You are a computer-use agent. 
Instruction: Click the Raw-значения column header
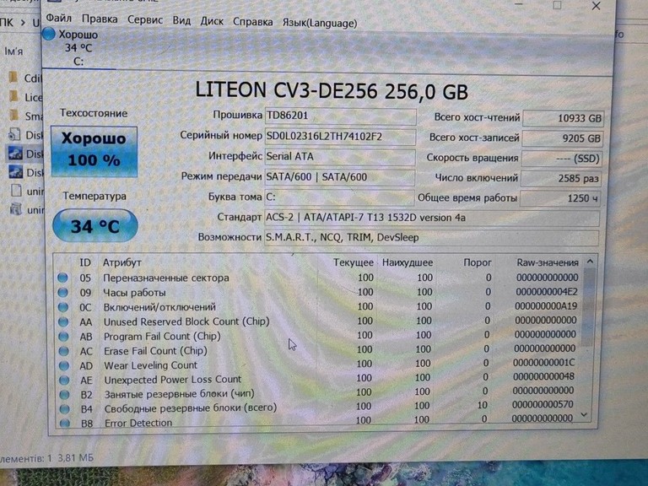[548, 262]
